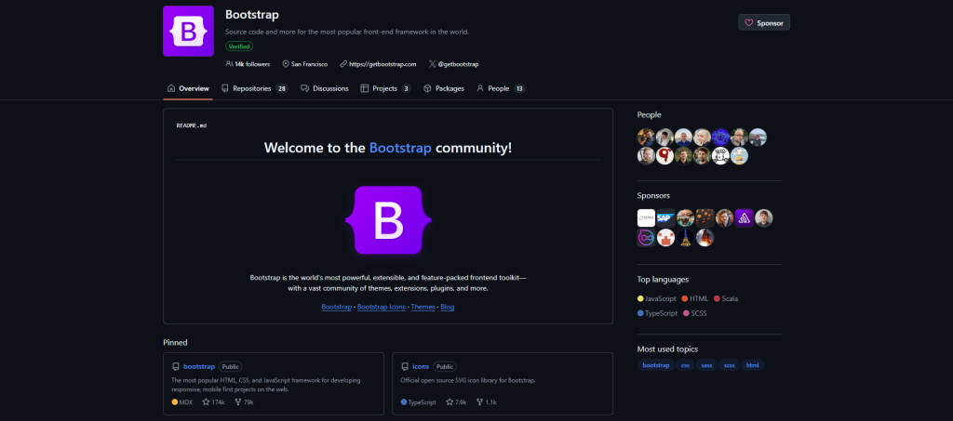
Task: Click the Public label on bootstrap card
Action: pos(231,366)
